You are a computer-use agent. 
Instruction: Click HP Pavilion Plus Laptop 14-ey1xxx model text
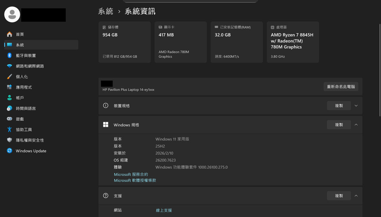(x=128, y=90)
